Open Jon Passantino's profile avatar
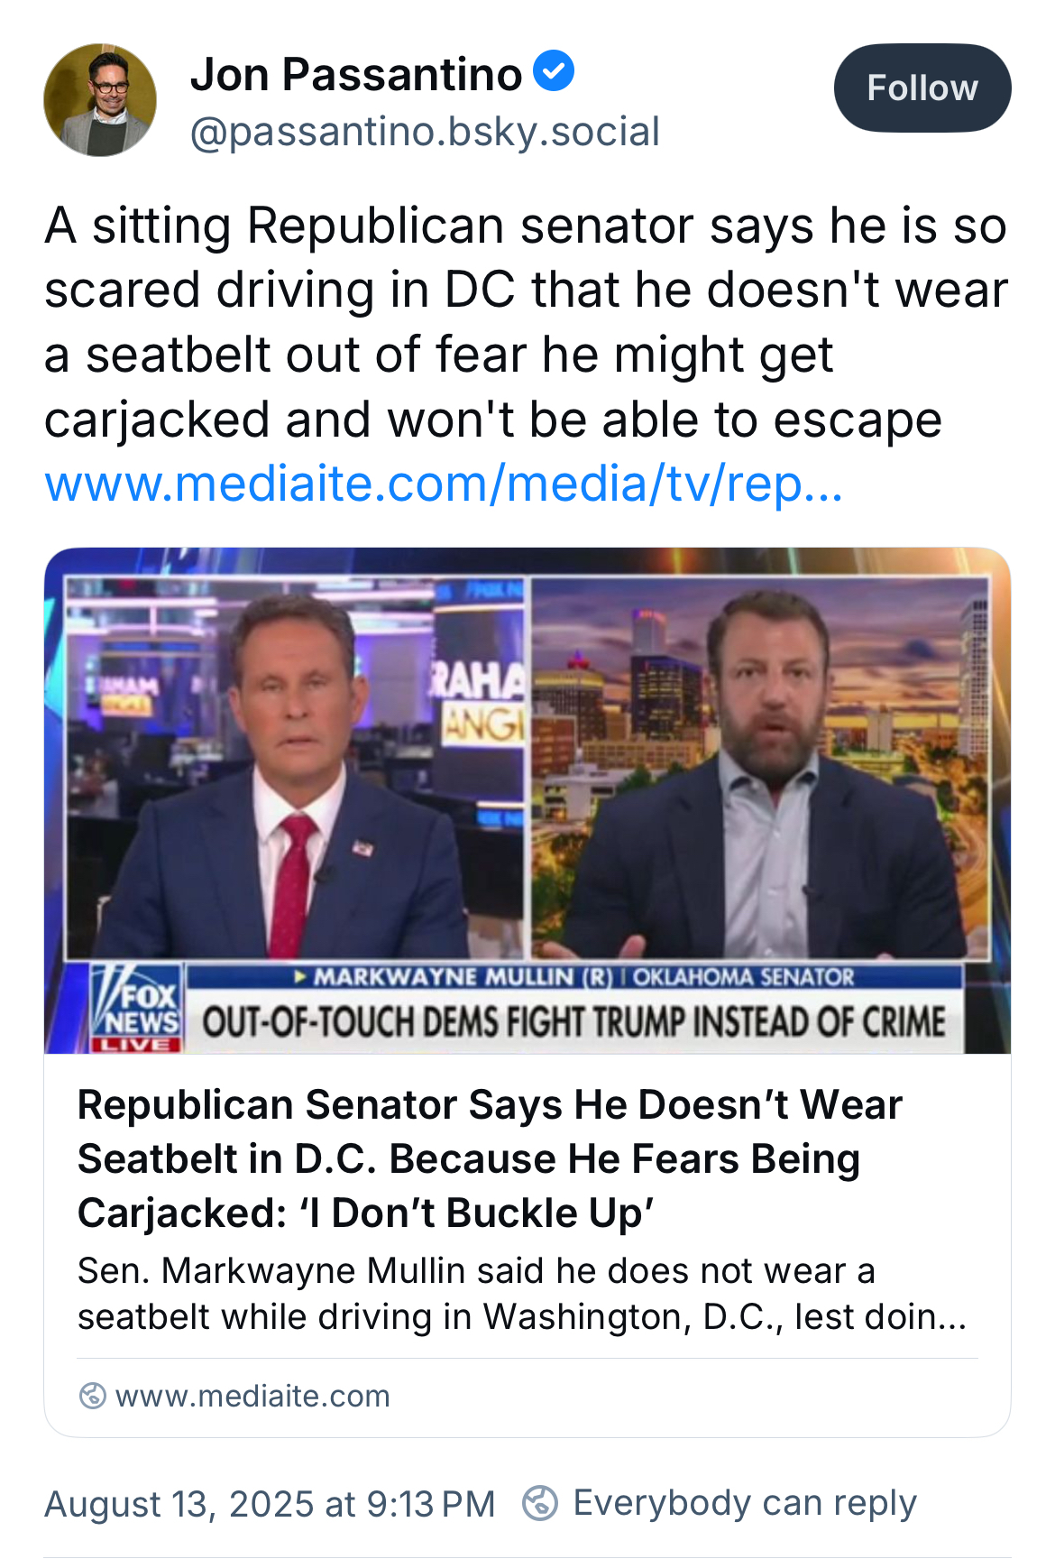This screenshot has height=1559, width=1055. tap(100, 100)
